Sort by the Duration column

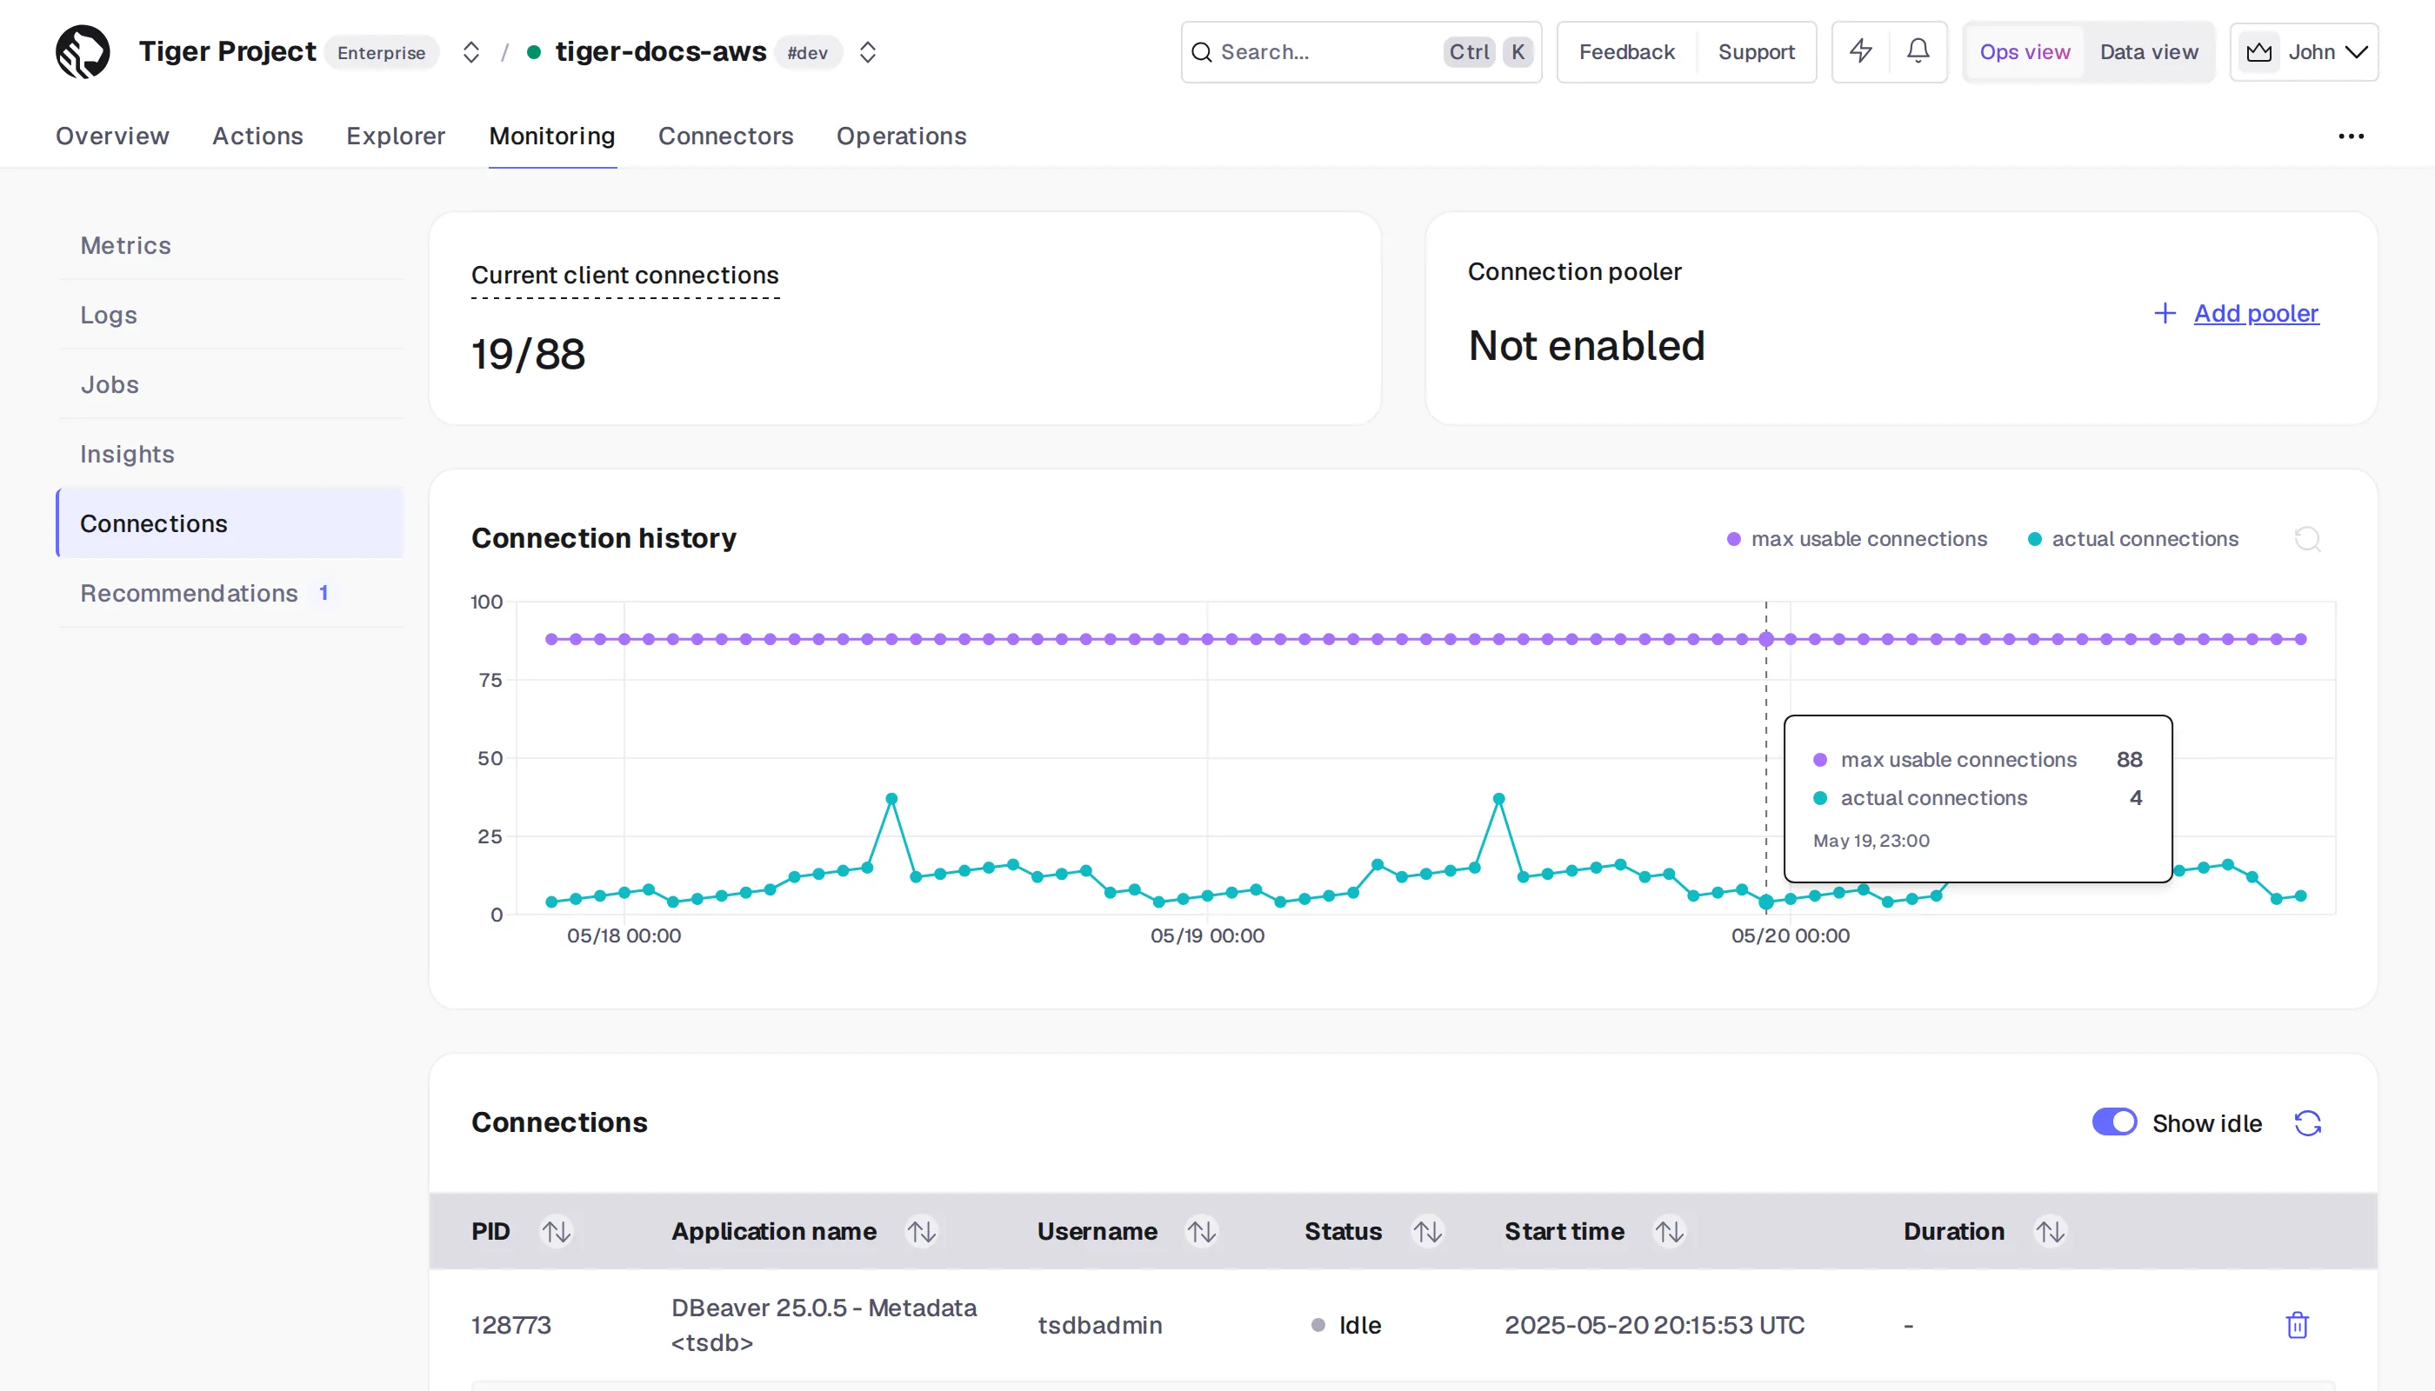coord(2050,1231)
